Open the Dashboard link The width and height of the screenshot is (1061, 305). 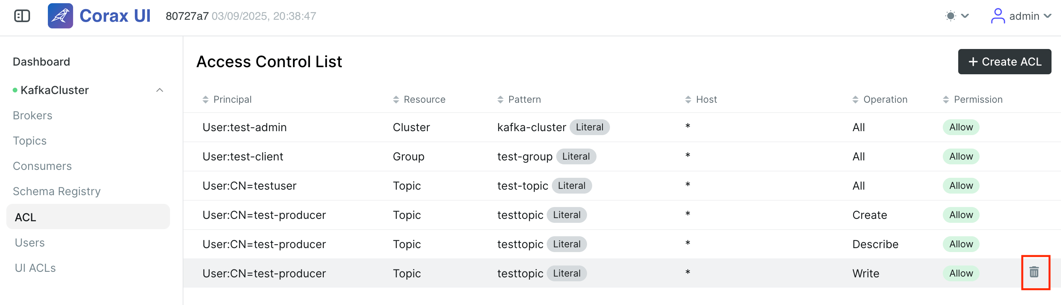click(x=42, y=62)
